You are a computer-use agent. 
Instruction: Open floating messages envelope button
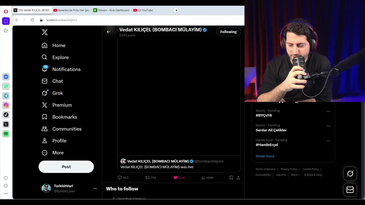point(350,190)
